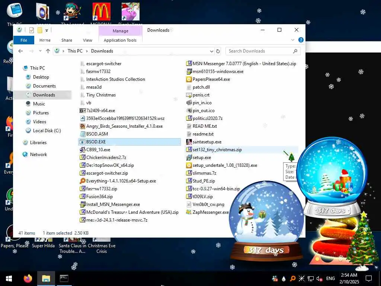The height and width of the screenshot is (286, 381).
Task: Click ENG language indicator
Action: point(330,279)
